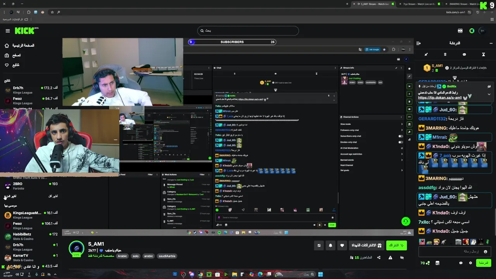
Task: Click the Windows Start button in taskbar
Action: click(x=320, y=274)
